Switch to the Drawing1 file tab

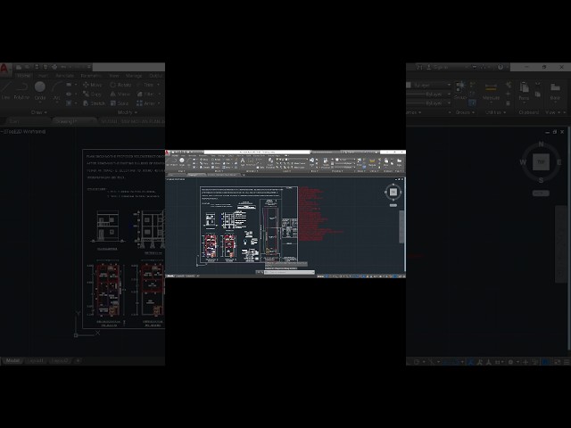tap(74, 121)
